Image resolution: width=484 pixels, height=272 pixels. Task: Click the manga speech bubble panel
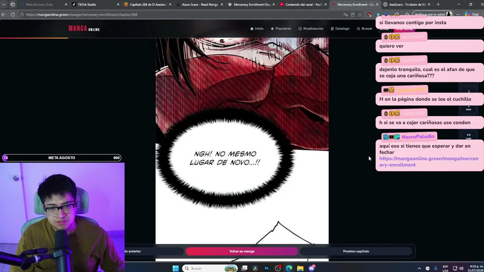tap(225, 158)
